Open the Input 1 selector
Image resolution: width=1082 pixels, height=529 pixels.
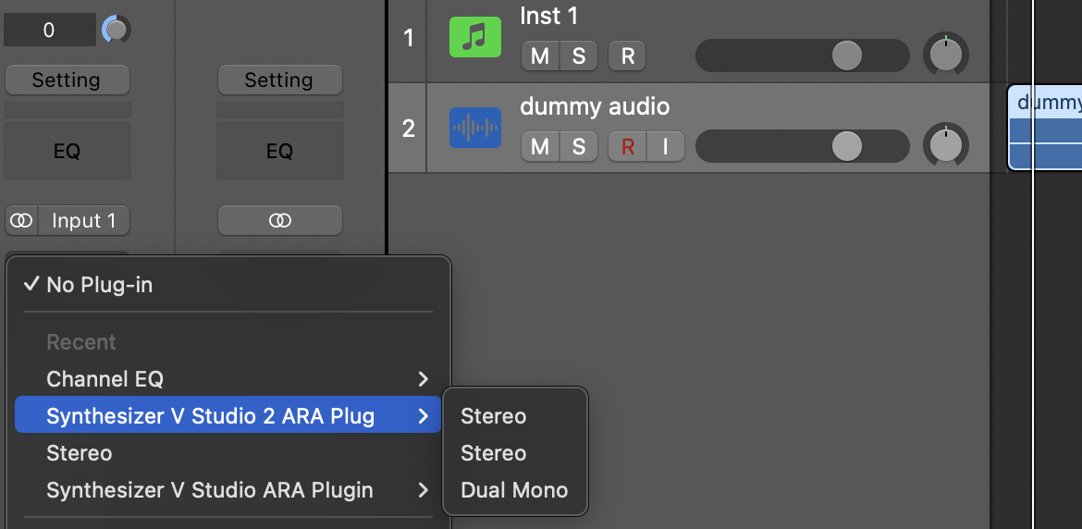click(83, 221)
